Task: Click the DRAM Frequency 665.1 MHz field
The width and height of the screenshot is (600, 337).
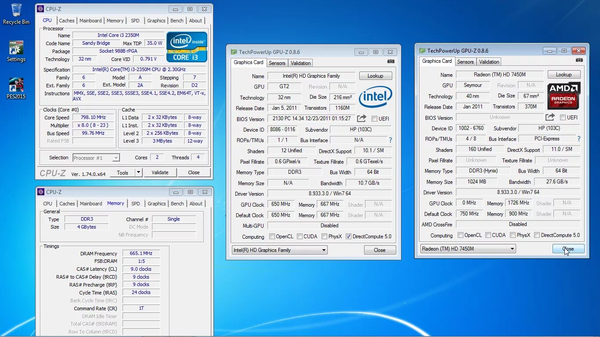Action: (x=141, y=254)
